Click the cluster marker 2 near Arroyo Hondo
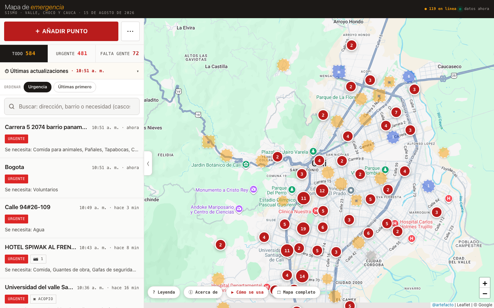Screen dimensions: 494x308 [352, 45]
